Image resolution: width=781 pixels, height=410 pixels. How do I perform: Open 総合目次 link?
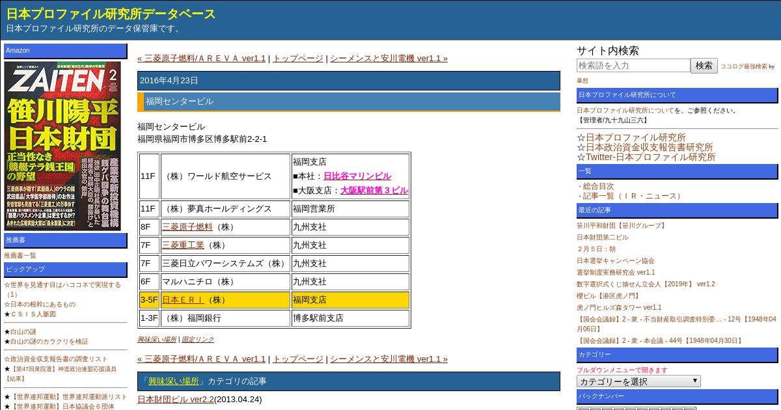[598, 185]
